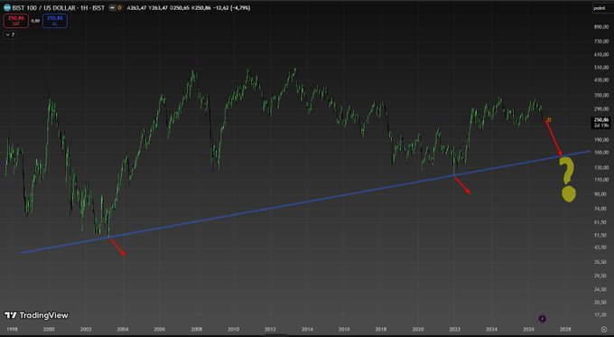Screen dimensions: 614x337
Task: Click the small orange last-price marker
Action: [549, 119]
